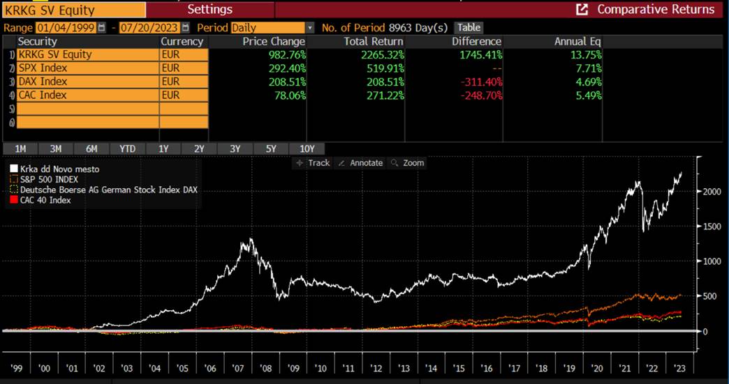Click the red CAC 40 Index swatch
Viewport: 729px width, 384px height.
pyautogui.click(x=13, y=200)
